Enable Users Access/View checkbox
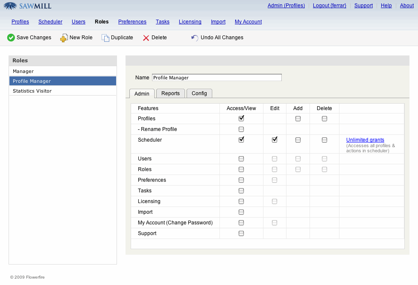Image resolution: width=418 pixels, height=285 pixels. [241, 159]
